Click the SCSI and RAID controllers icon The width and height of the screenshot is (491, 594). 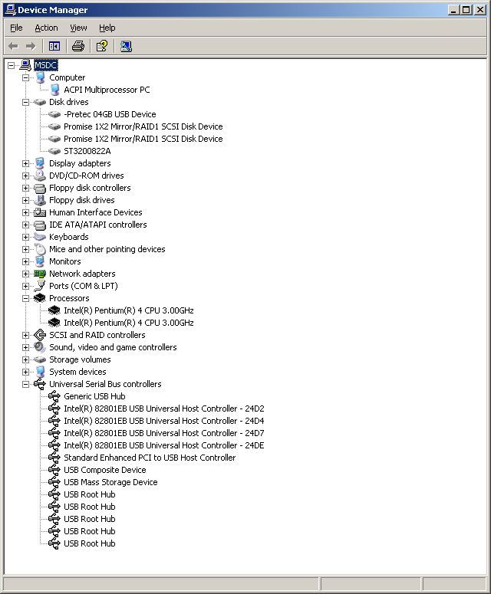click(40, 335)
